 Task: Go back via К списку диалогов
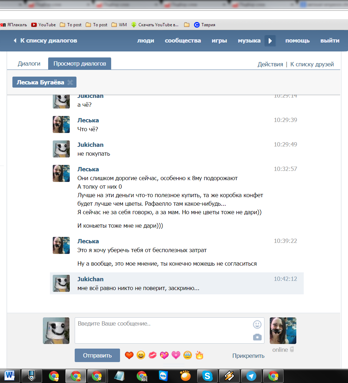point(46,40)
